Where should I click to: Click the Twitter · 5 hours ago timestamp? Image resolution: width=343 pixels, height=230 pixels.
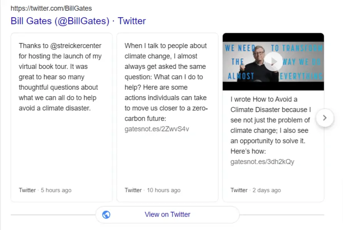pos(45,190)
